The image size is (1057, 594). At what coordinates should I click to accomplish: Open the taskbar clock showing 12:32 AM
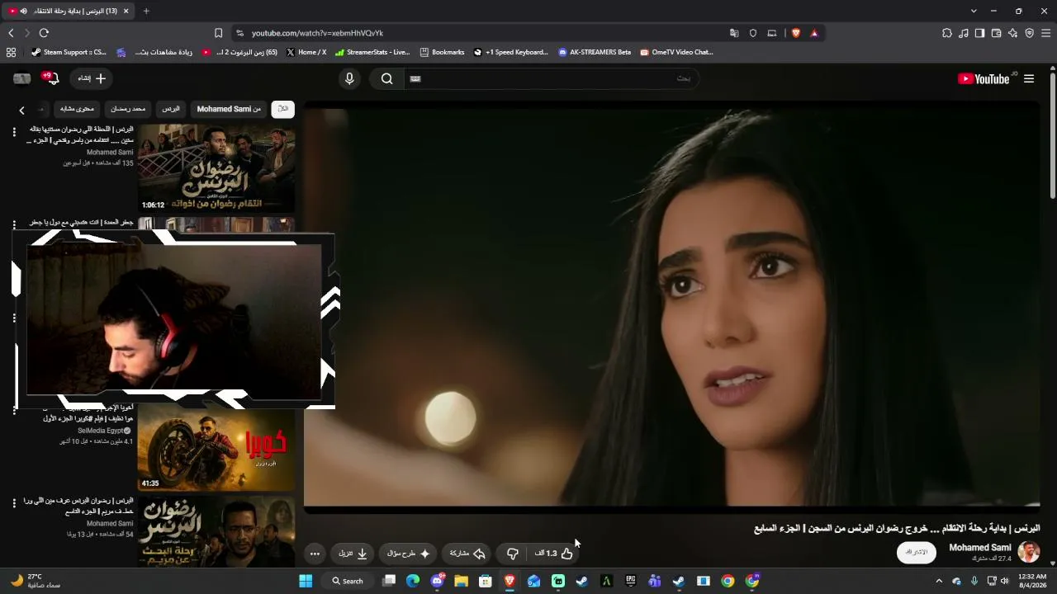click(x=1032, y=581)
